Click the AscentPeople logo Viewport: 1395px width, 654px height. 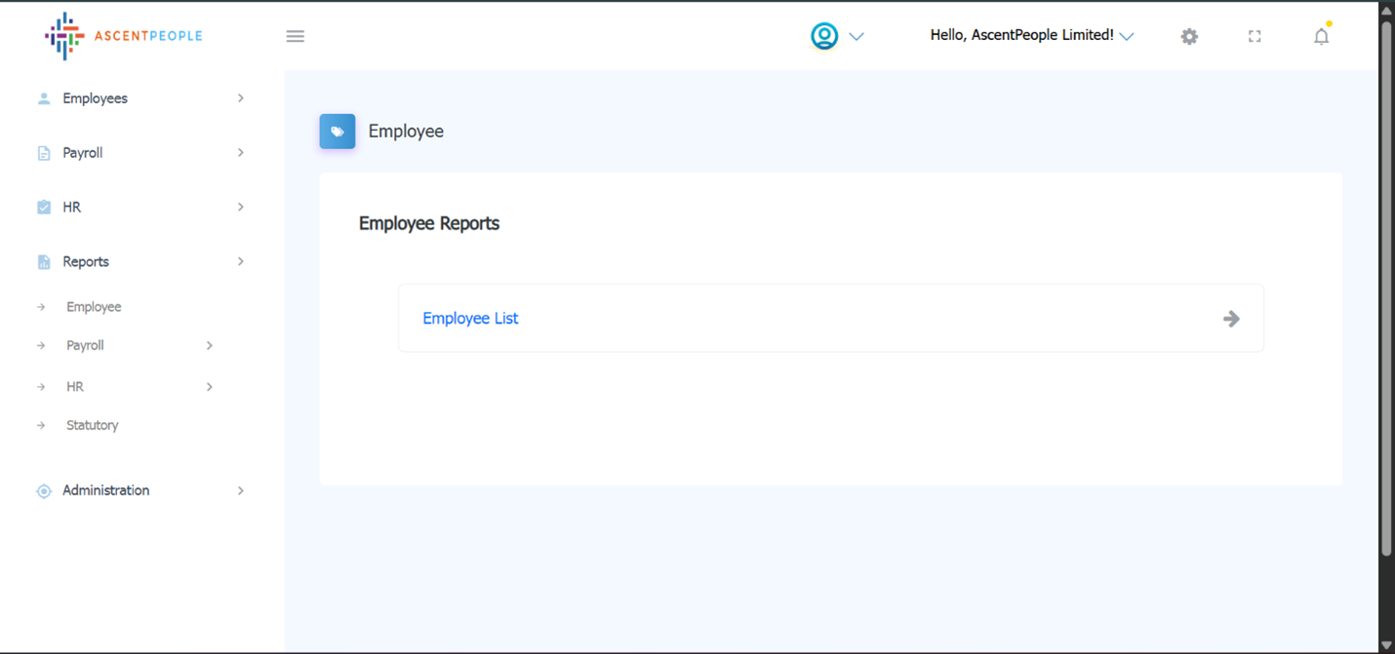[x=123, y=36]
